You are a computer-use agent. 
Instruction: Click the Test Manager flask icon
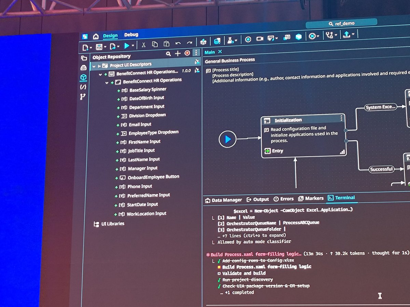point(231,40)
